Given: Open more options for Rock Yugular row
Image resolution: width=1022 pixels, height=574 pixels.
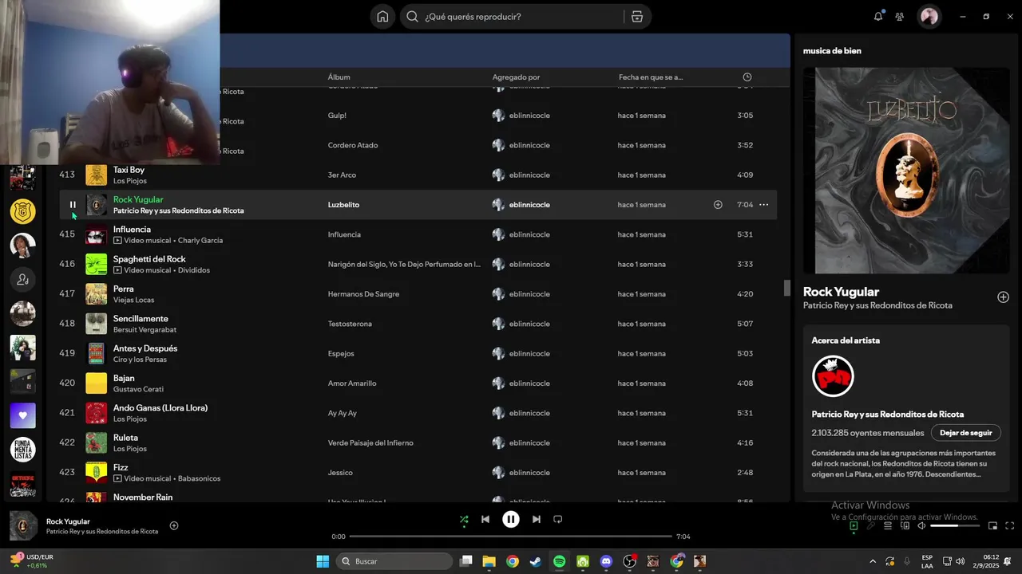Looking at the screenshot, I should pos(763,205).
